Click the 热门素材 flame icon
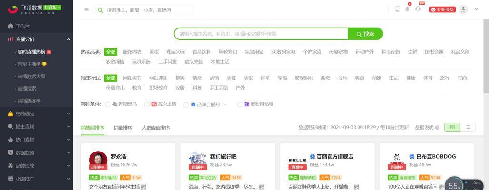This screenshot has width=489, height=190. 10,140
